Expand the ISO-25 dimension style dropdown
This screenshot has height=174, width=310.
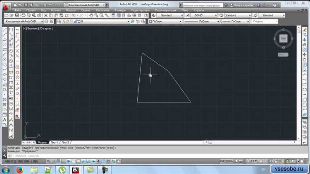216,15
